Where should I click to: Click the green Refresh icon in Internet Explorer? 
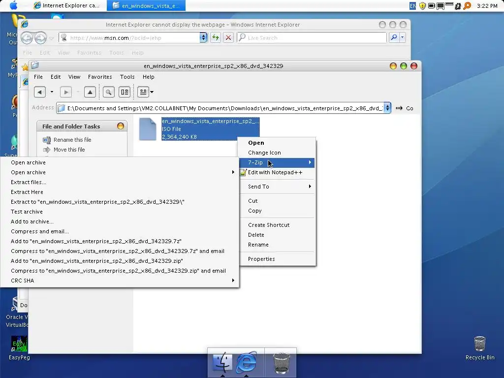pos(216,37)
